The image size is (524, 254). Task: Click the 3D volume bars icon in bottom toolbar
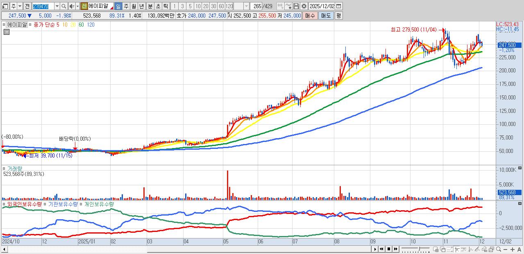coord(484,249)
